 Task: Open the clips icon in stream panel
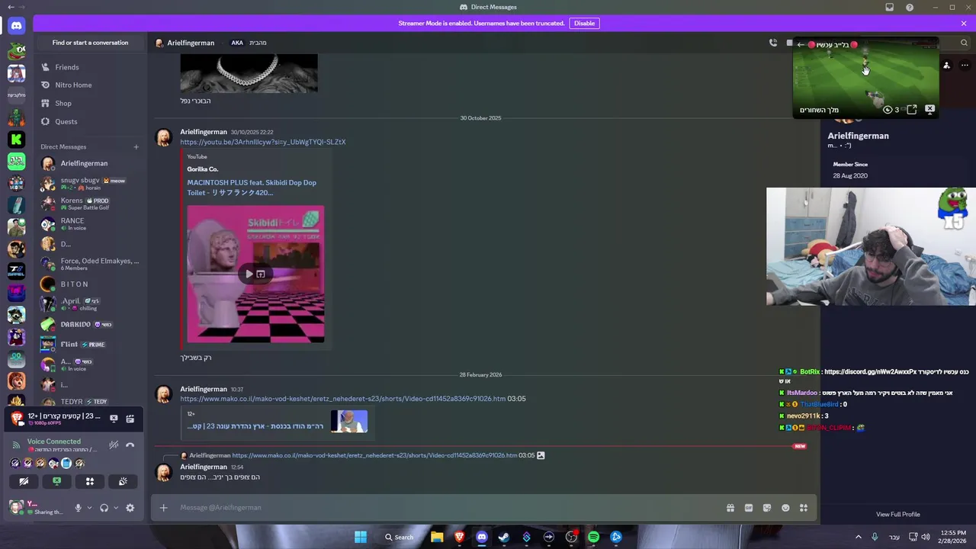point(130,418)
